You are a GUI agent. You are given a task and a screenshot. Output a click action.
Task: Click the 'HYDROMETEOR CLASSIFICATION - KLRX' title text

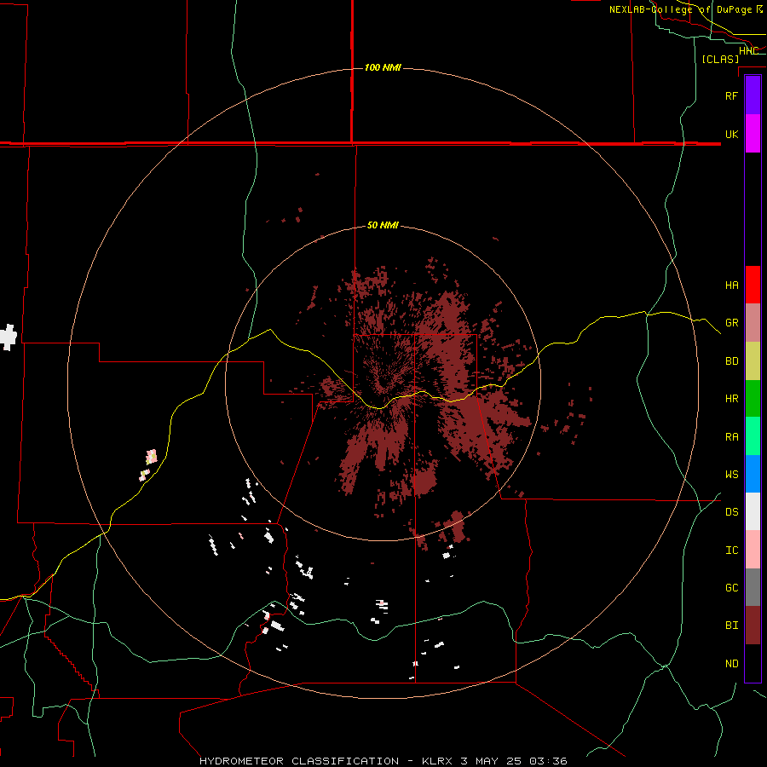326,761
